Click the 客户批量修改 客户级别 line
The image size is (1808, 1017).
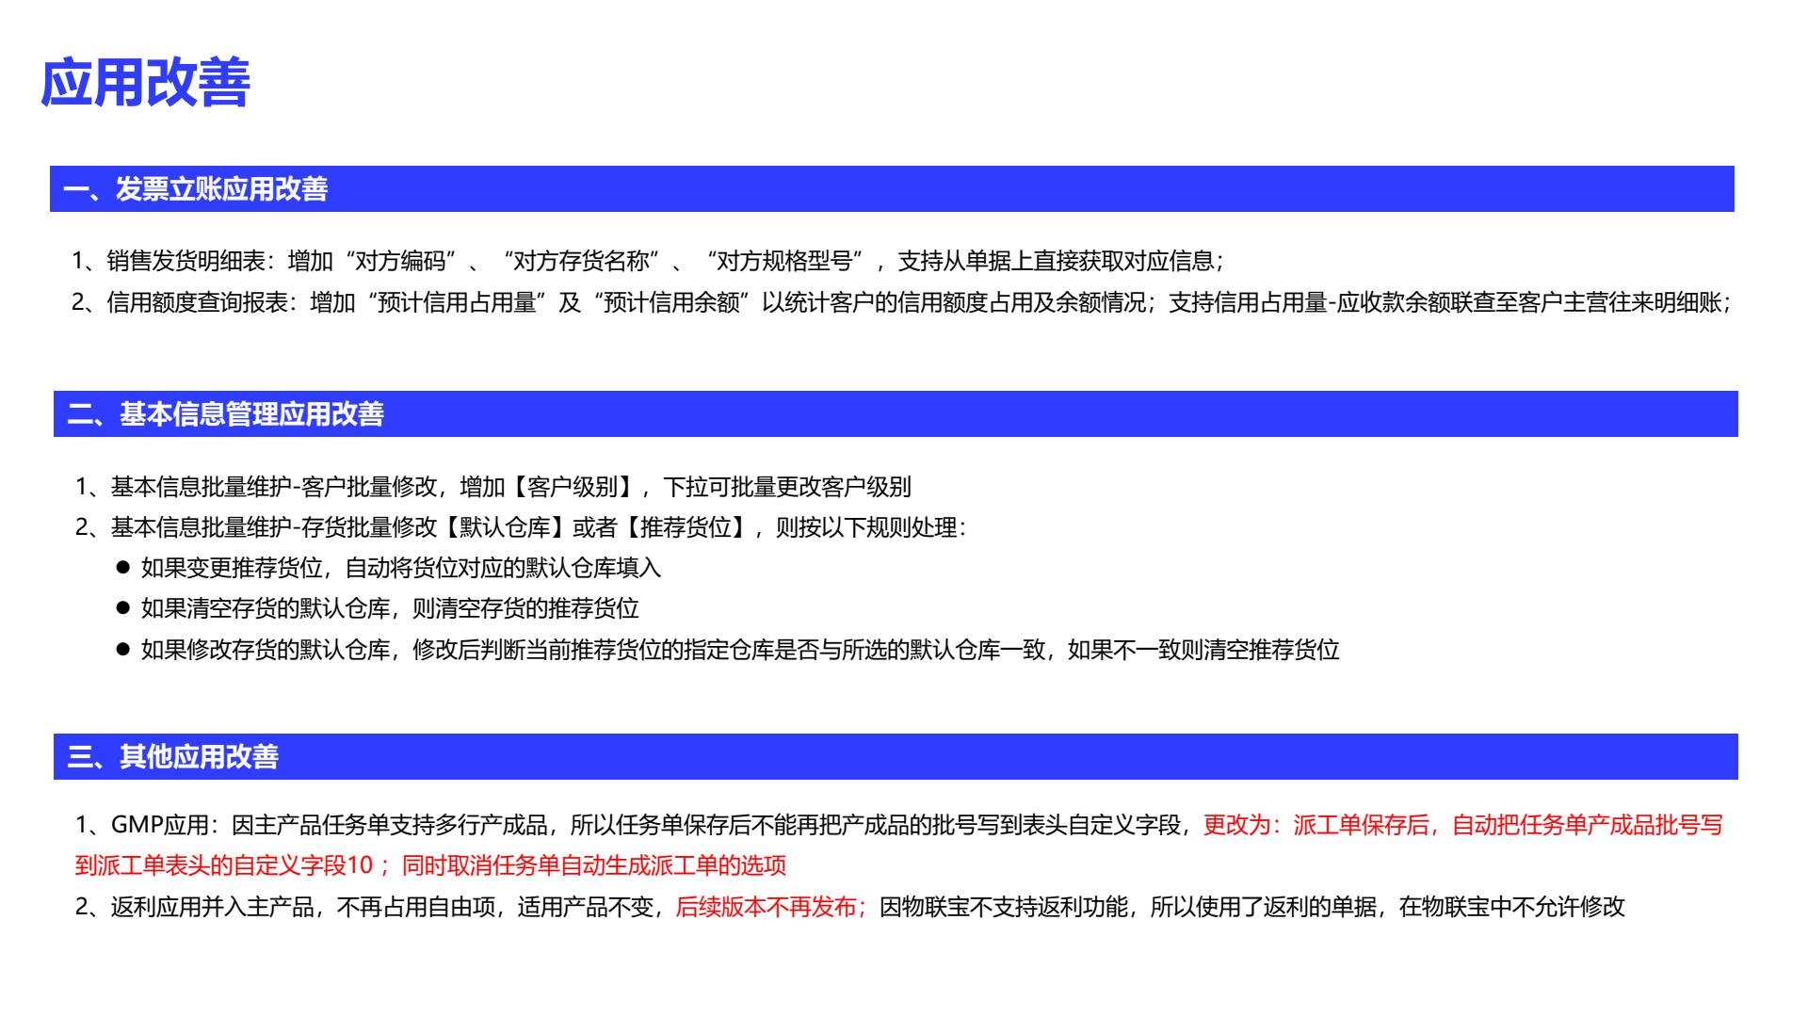[492, 487]
